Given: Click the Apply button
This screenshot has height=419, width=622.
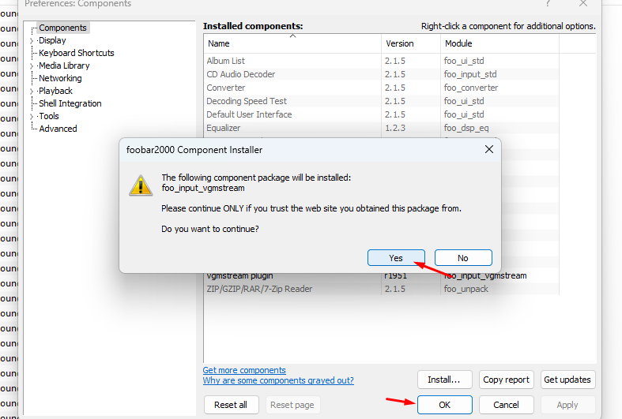Looking at the screenshot, I should coord(567,405).
